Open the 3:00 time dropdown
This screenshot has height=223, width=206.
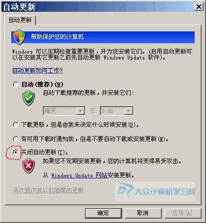117,111
